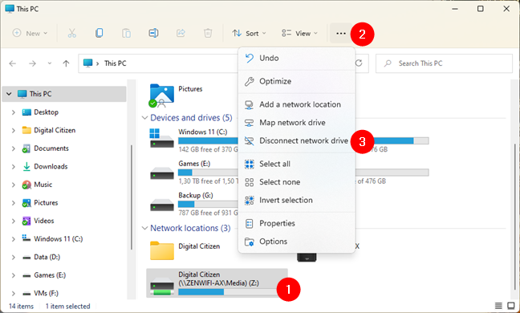Screen dimensions: 520x313
Task: Open Properties from the menu
Action: tap(297, 223)
